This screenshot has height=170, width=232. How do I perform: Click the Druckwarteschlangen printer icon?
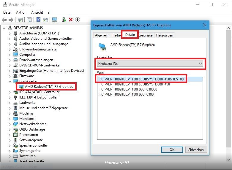[15, 60]
